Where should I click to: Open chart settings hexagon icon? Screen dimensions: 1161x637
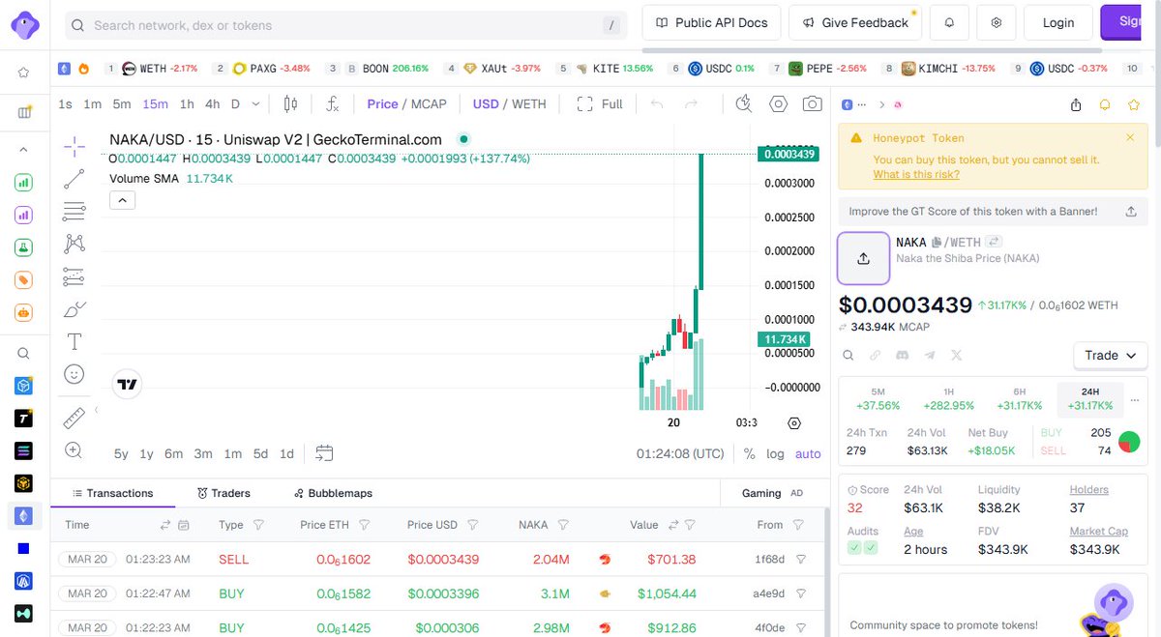tap(779, 103)
